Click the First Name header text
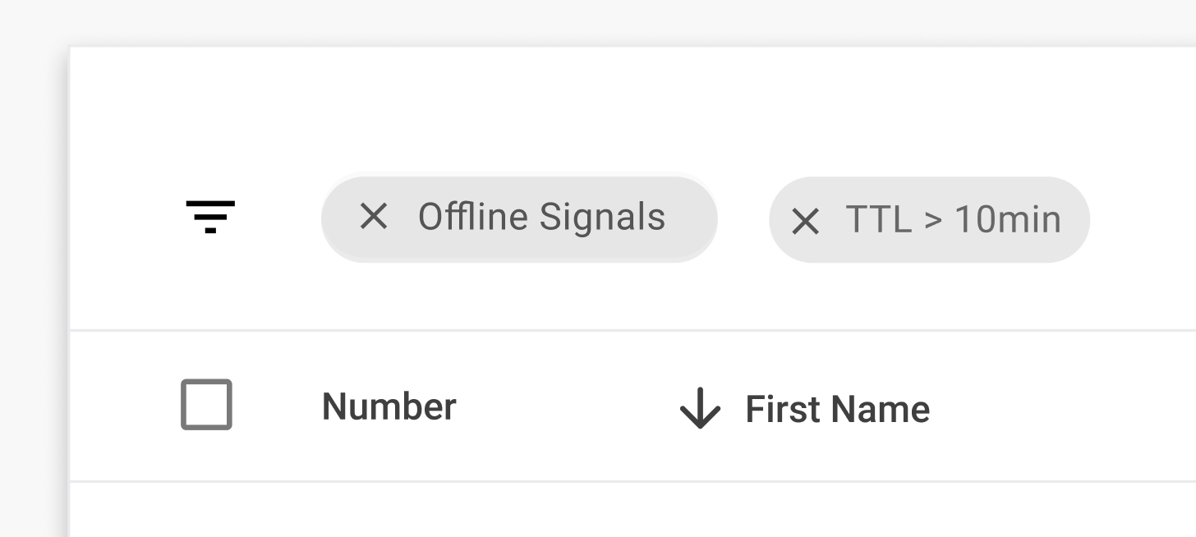Image resolution: width=1196 pixels, height=537 pixels. coord(837,409)
